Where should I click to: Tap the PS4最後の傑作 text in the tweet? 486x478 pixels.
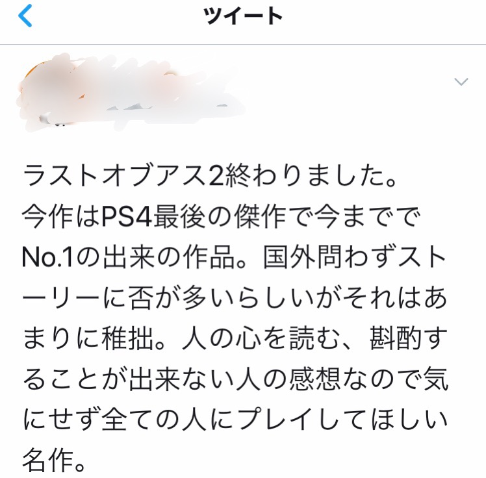pos(193,217)
